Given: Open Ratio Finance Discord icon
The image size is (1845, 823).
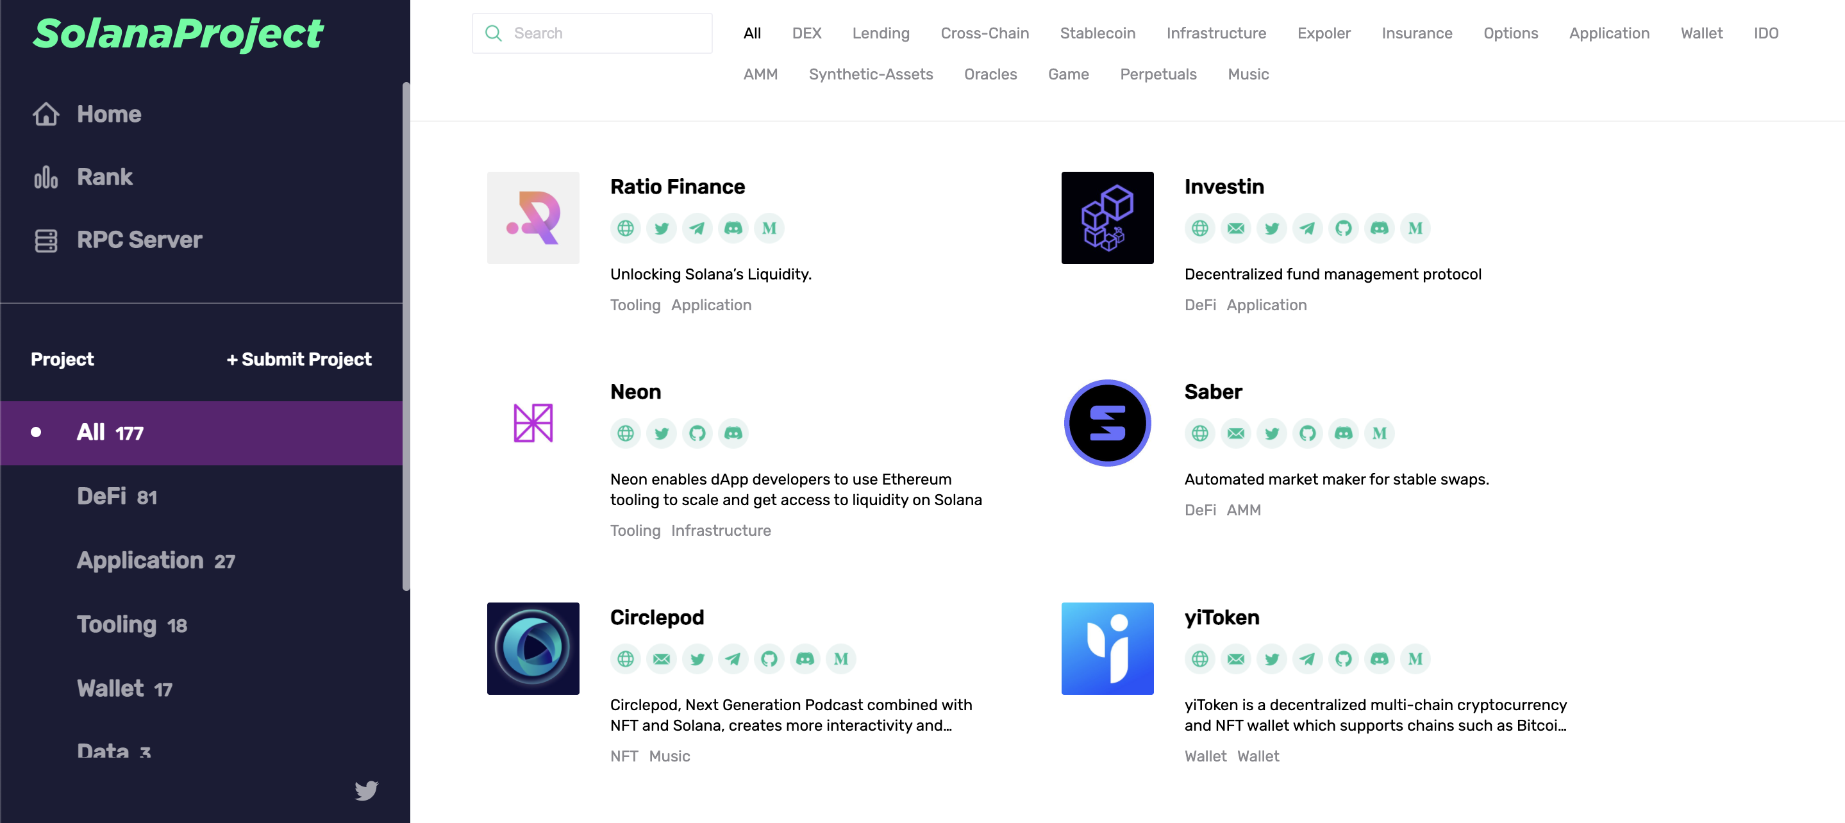Looking at the screenshot, I should pyautogui.click(x=733, y=228).
